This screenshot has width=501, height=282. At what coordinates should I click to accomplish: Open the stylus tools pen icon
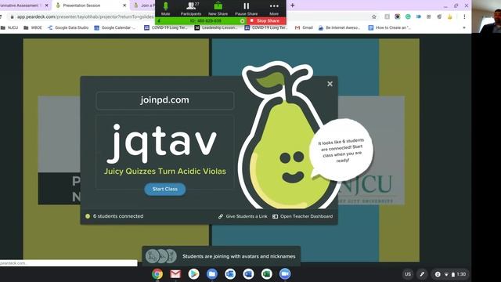point(422,274)
